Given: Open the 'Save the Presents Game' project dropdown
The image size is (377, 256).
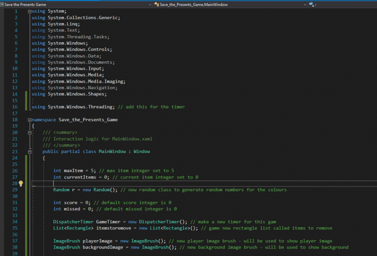Looking at the screenshot, I should 149,5.
